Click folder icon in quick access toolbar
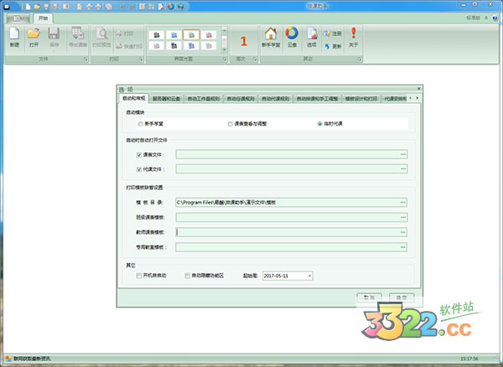Image resolution: width=503 pixels, height=367 pixels. click(37, 7)
